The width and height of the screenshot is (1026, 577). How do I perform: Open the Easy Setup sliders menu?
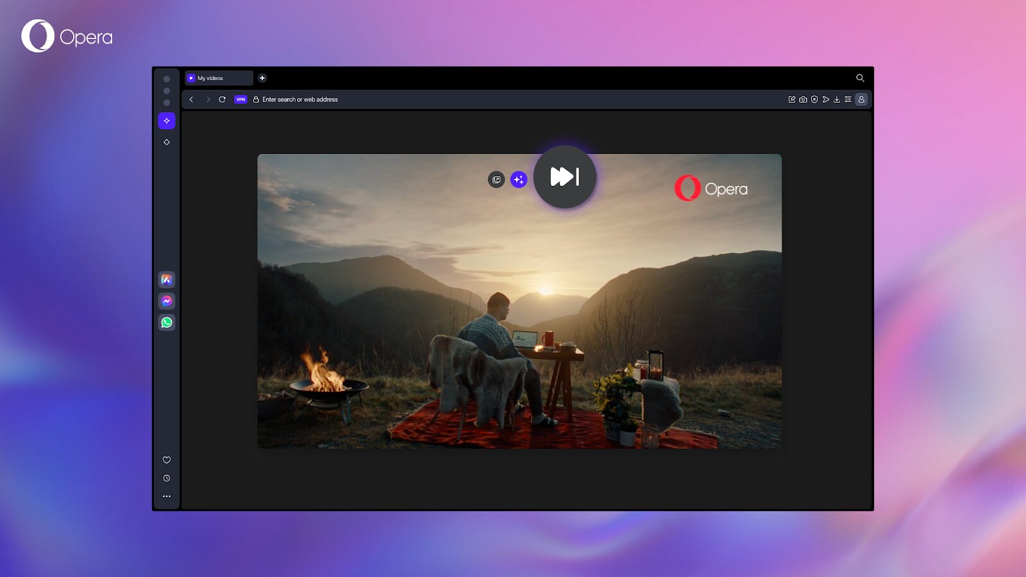848,99
